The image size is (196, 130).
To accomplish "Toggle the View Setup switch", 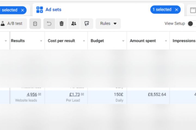I will point(191,24).
